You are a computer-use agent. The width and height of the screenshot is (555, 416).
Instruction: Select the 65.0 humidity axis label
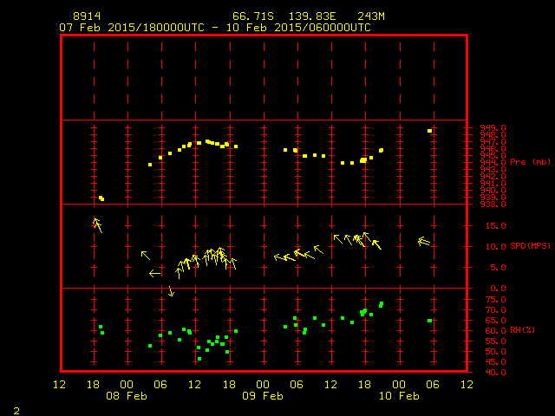pos(495,321)
